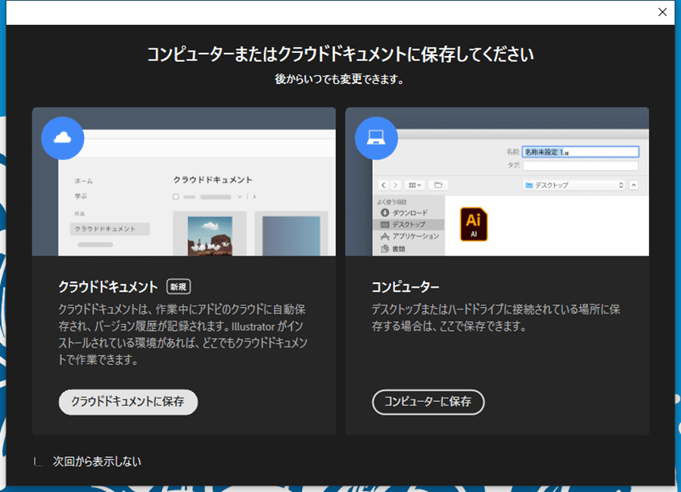Viewport: 681px width, 492px height.
Task: Click the forward arrow in file preview
Action: pyautogui.click(x=395, y=185)
